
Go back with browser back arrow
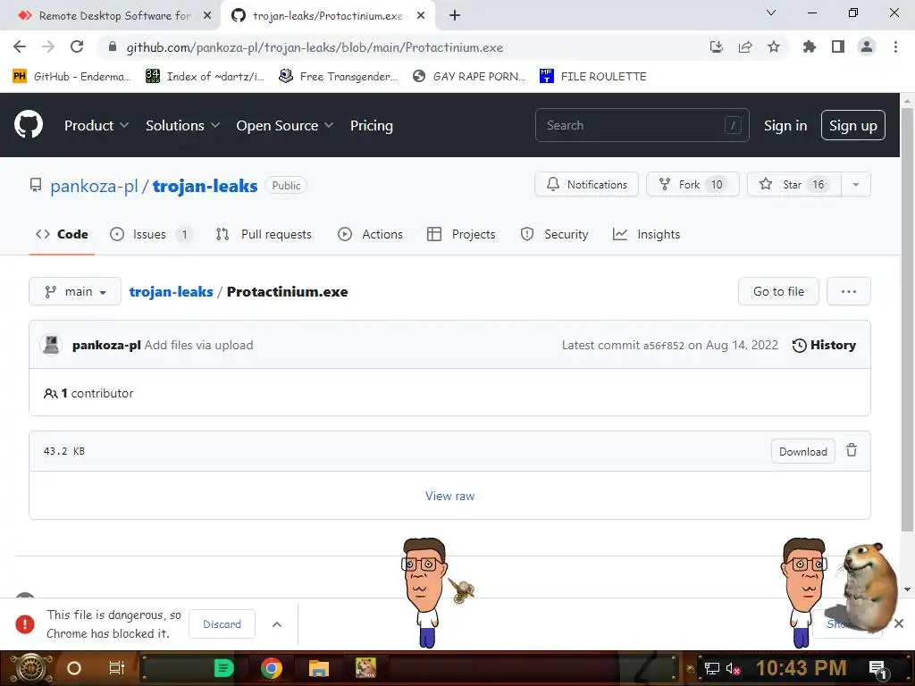[x=20, y=46]
